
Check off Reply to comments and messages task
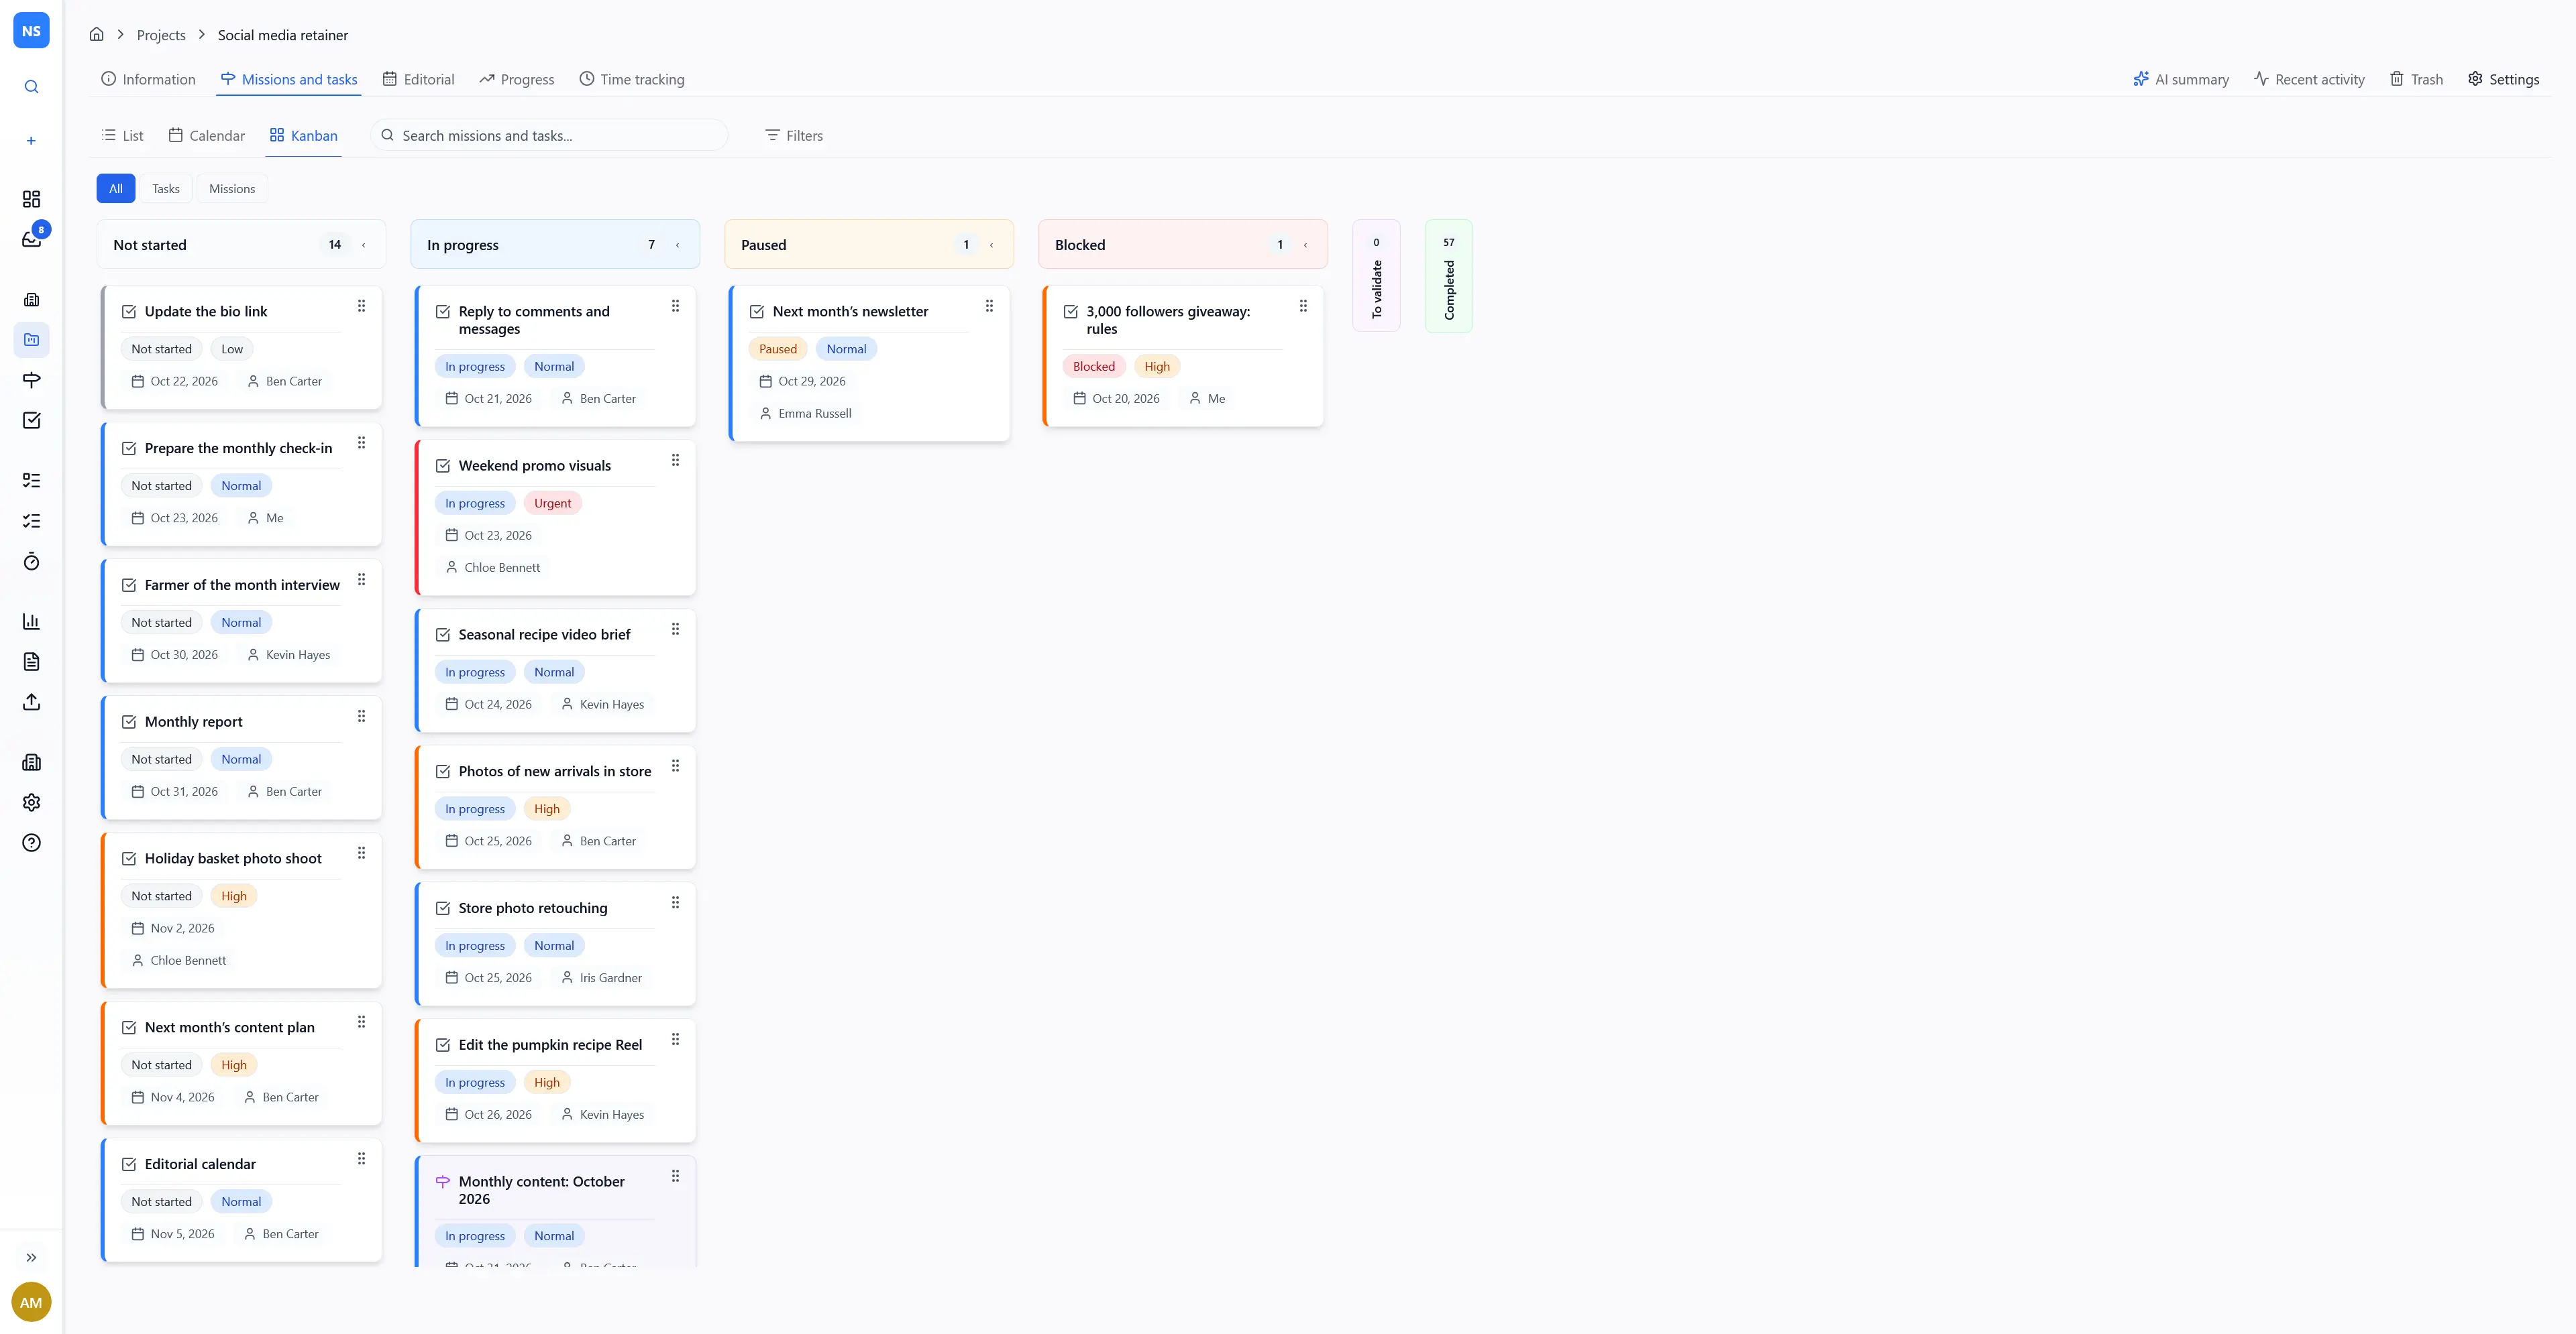click(443, 312)
